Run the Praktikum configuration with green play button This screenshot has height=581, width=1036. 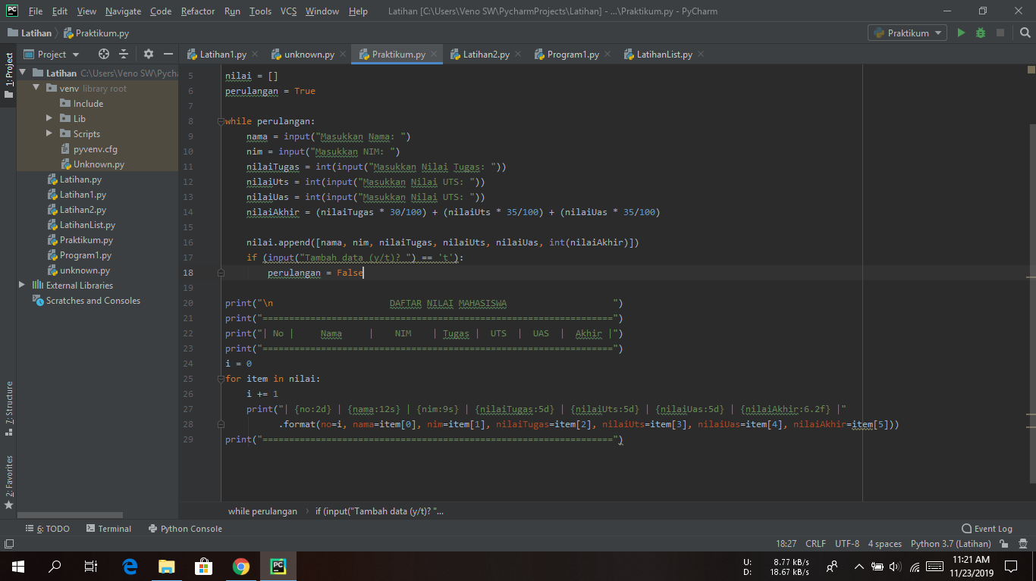(x=962, y=33)
